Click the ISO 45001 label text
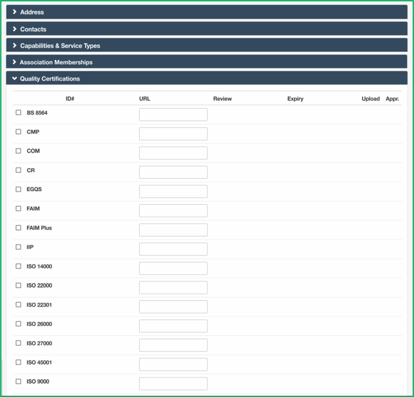Viewport: 414px width, 397px height. [39, 362]
